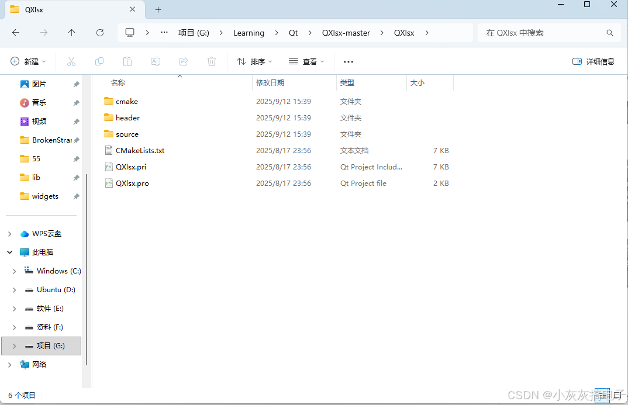
Task: Click the This PC monitor icon in address bar
Action: click(x=130, y=33)
